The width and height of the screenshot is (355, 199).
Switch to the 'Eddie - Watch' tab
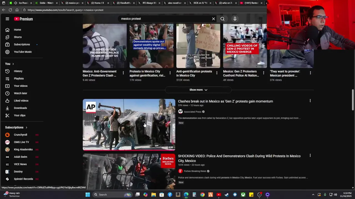pos(46,3)
